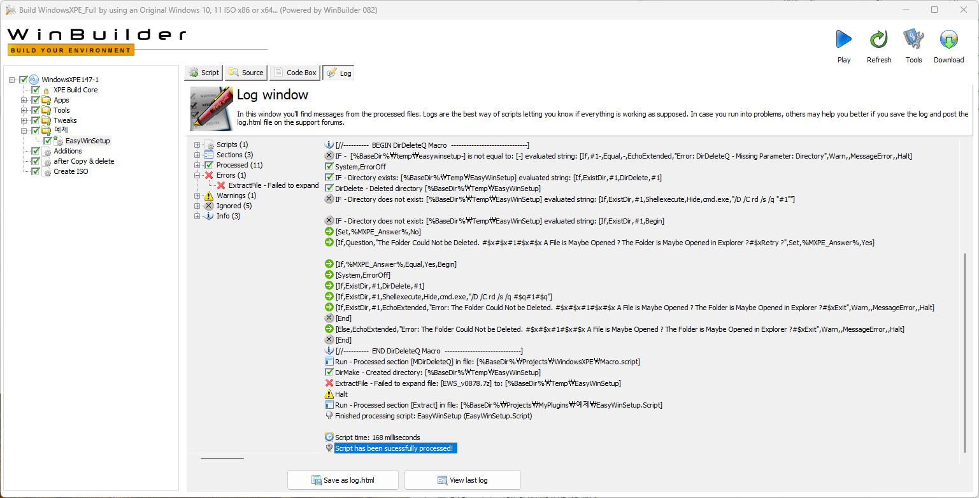Click 'Finished processing script: EasyWinSetup' line

point(433,416)
